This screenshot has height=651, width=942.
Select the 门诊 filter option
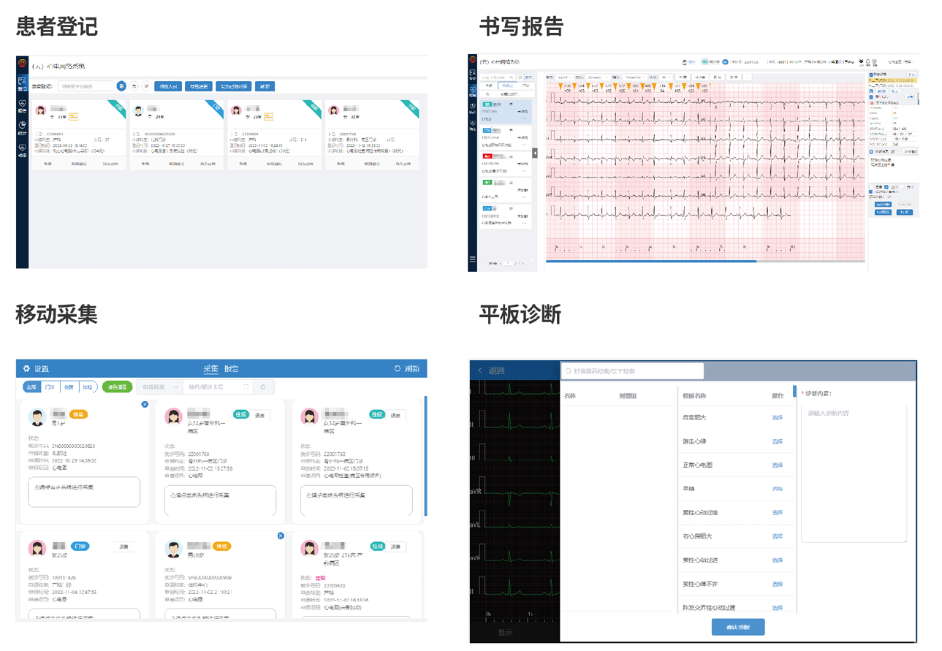[50, 387]
